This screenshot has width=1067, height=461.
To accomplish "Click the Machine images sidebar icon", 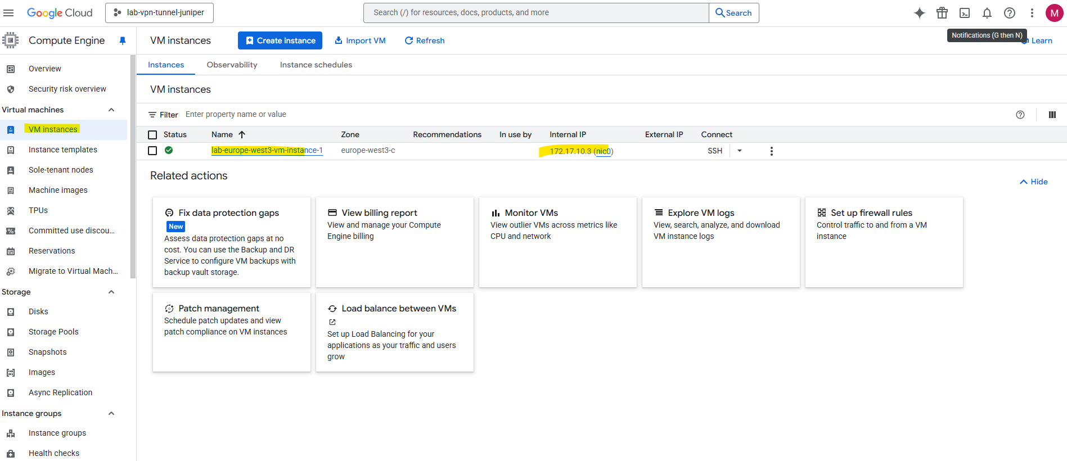I will tap(11, 190).
